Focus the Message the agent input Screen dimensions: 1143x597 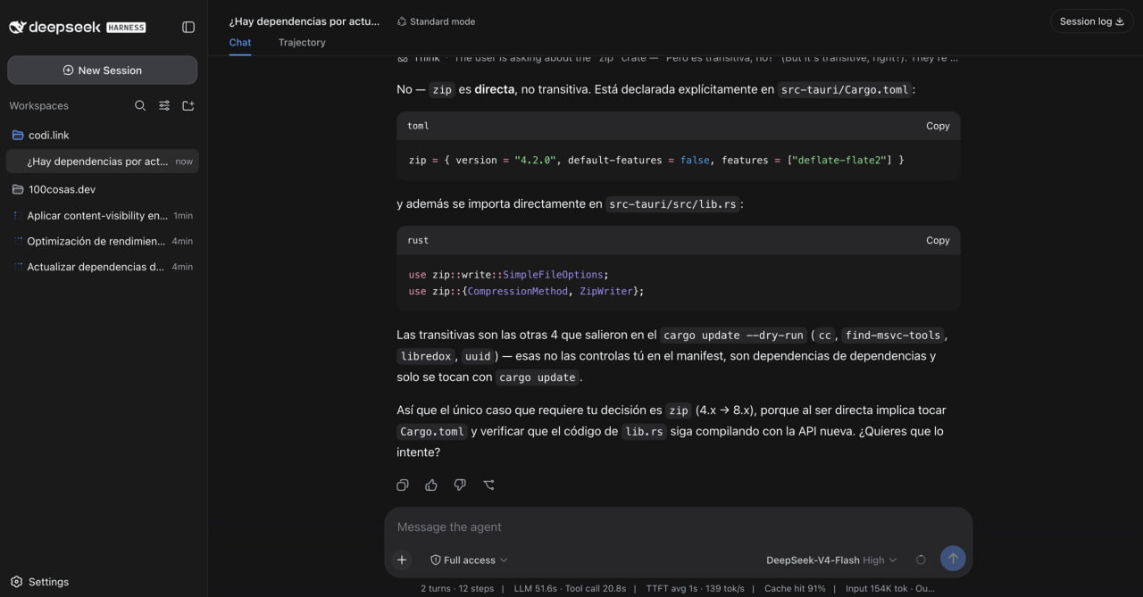[x=678, y=527]
